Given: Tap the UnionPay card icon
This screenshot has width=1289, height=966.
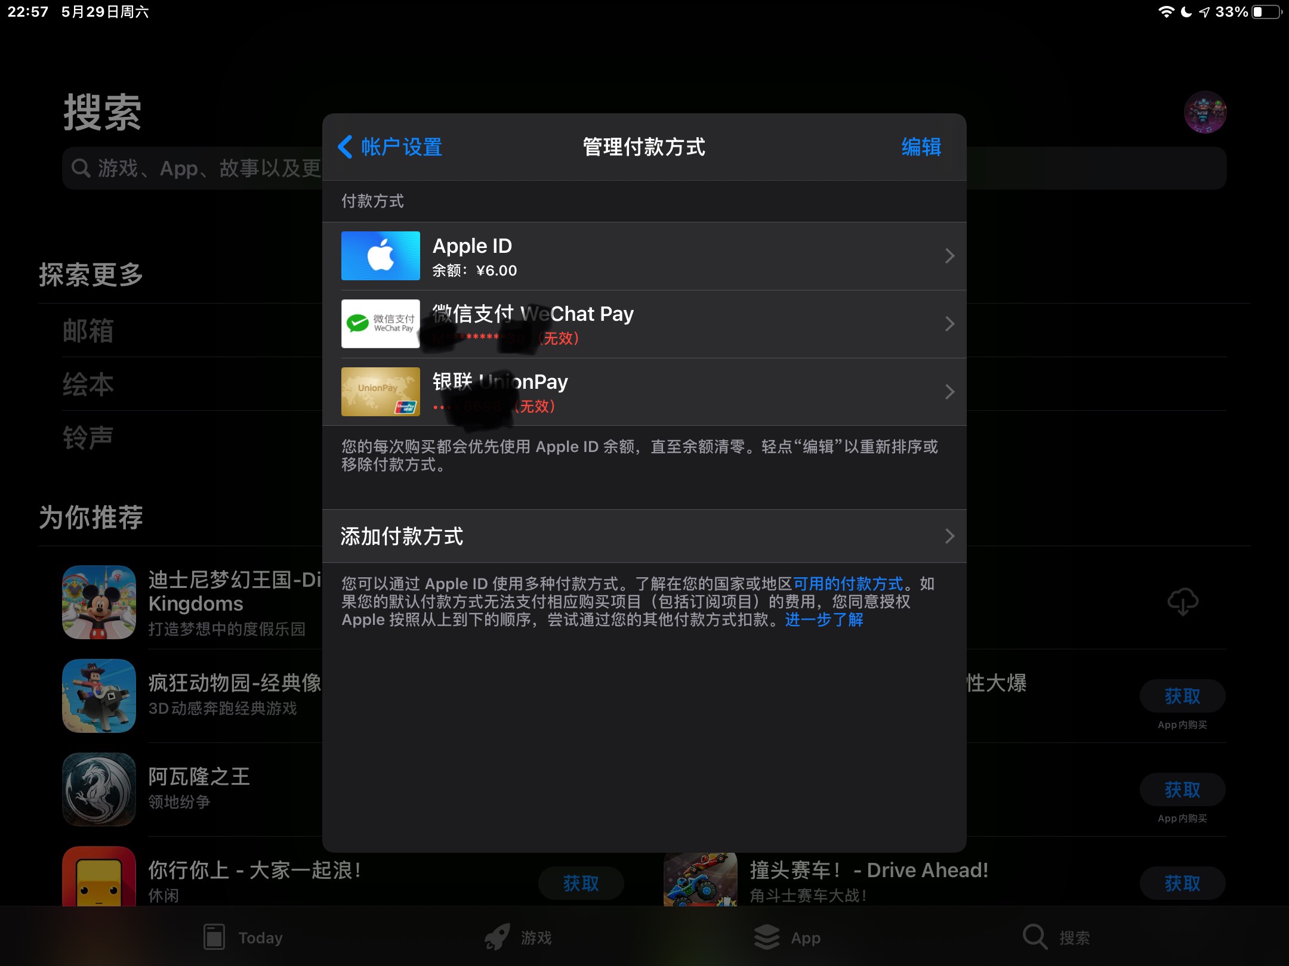Looking at the screenshot, I should pos(380,392).
